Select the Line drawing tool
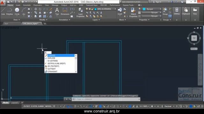204x114 pixels. [x=3, y=11]
